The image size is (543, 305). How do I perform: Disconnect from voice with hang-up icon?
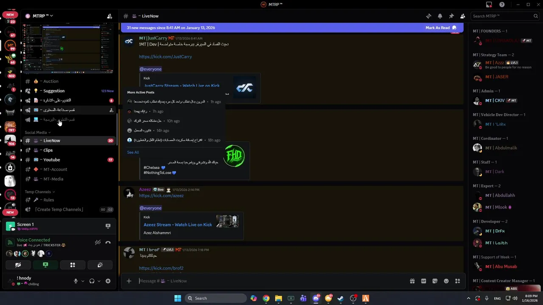pos(108,242)
